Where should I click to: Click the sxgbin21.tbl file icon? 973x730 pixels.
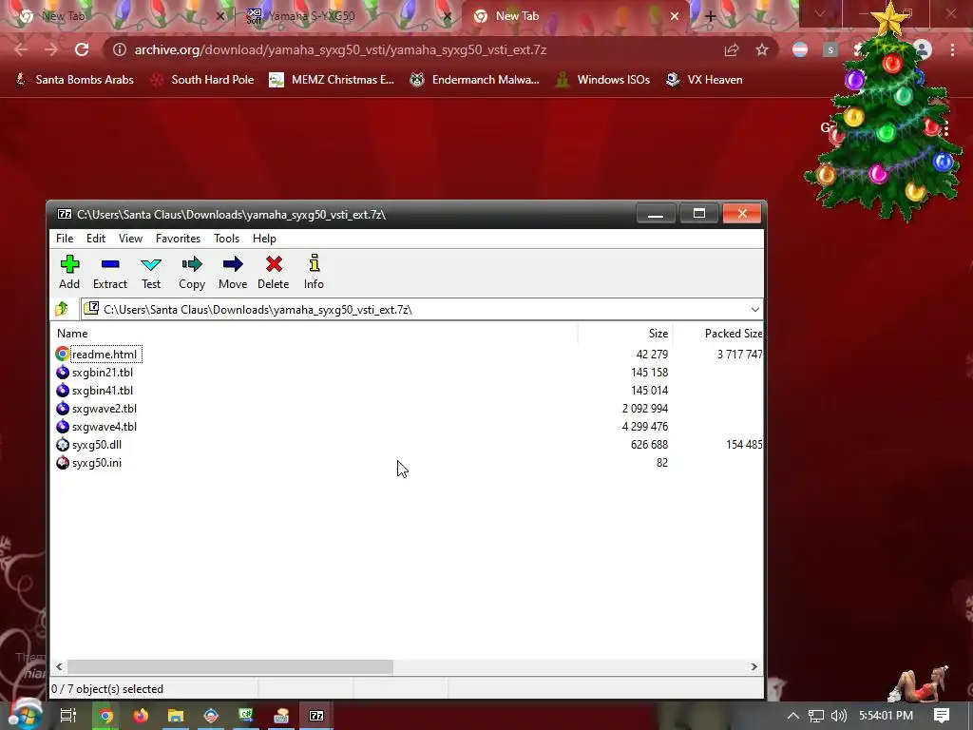(62, 372)
